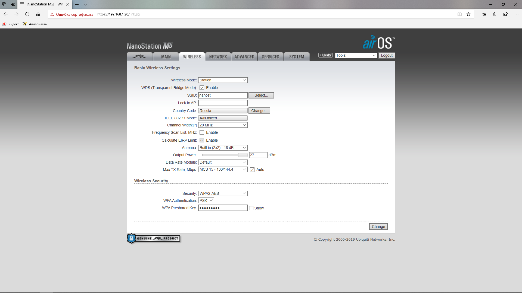Screen dimensions: 522x293
Task: Click the set tabs aside icon
Action: [x=13, y=4]
